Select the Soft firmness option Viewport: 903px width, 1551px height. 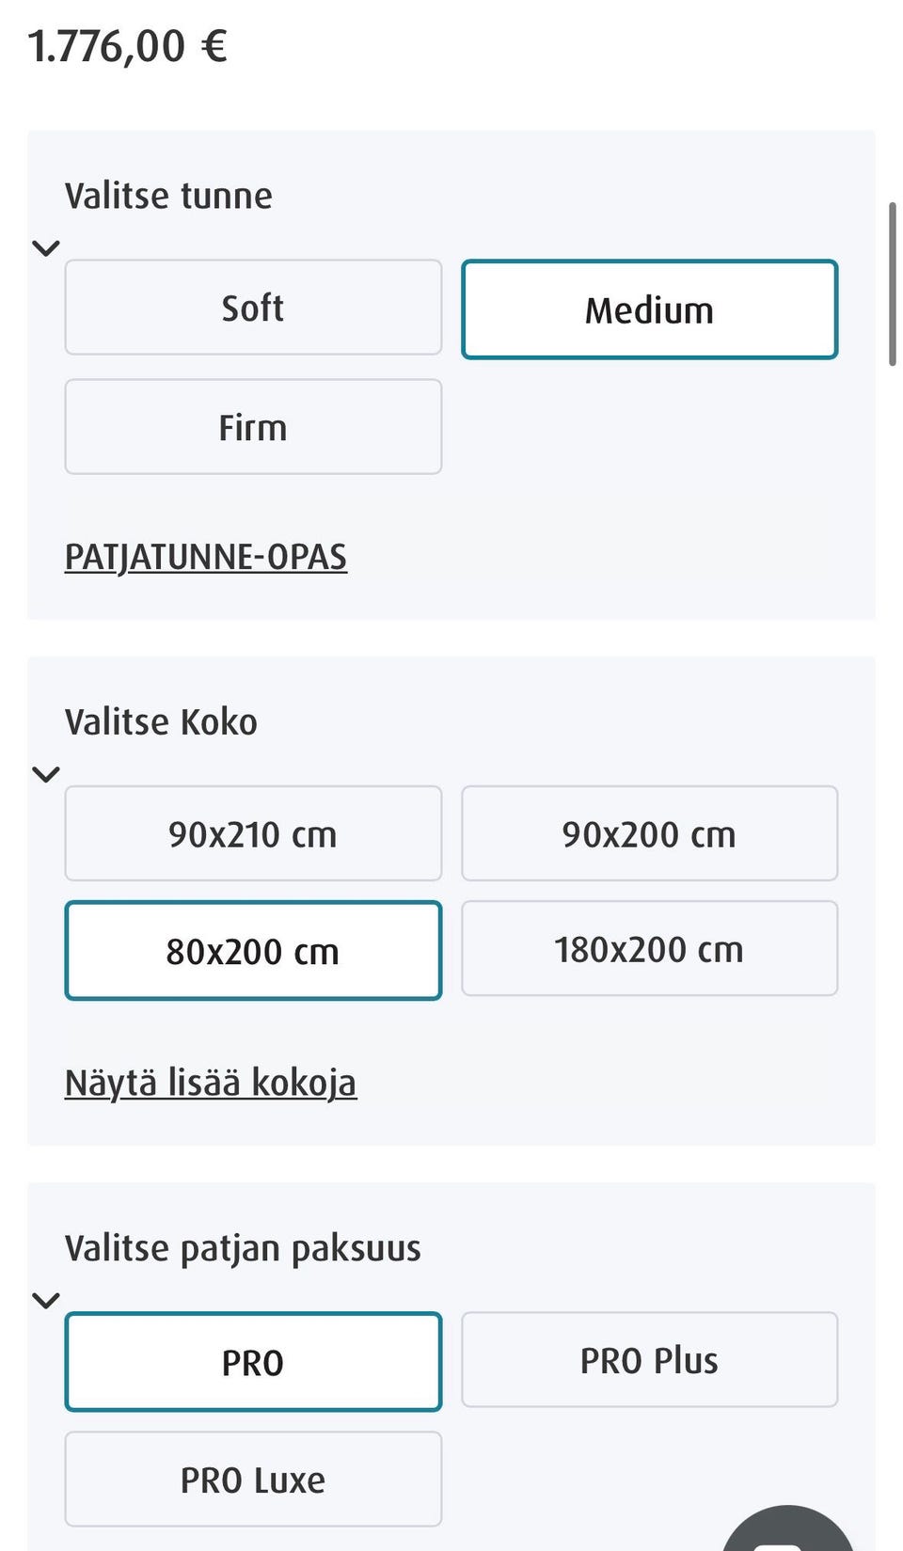pos(253,308)
